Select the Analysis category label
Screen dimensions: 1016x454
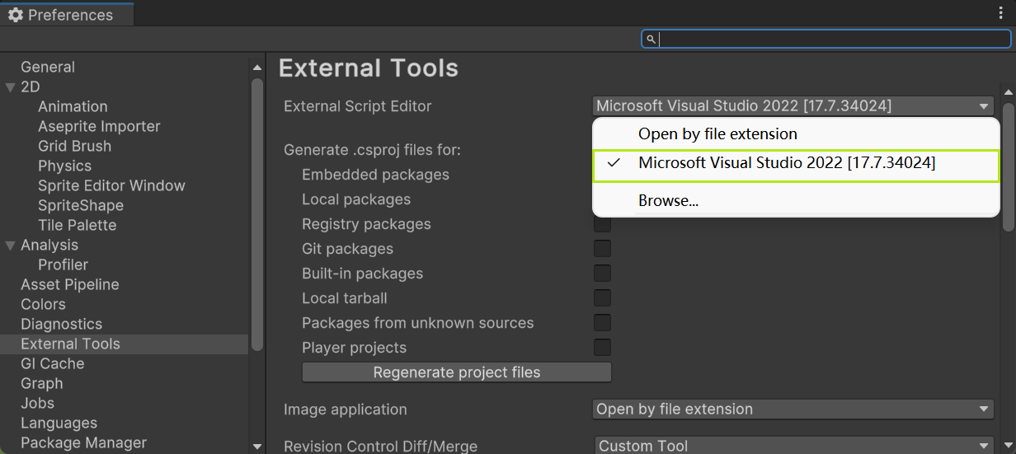tap(49, 245)
